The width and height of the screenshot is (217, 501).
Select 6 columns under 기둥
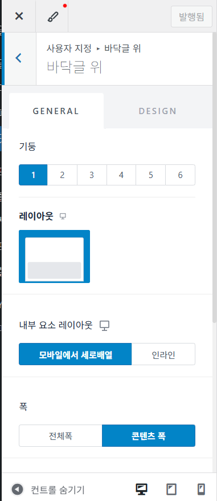pos(181,175)
